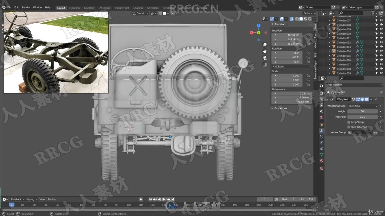Image resolution: width=385 pixels, height=216 pixels.
Task: Open Object properties tab icon
Action: pyautogui.click(x=322, y=125)
